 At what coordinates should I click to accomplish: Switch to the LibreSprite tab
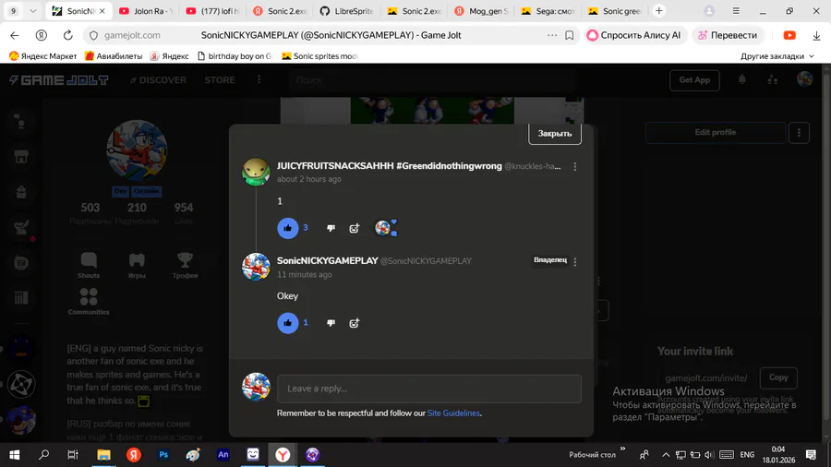click(346, 10)
